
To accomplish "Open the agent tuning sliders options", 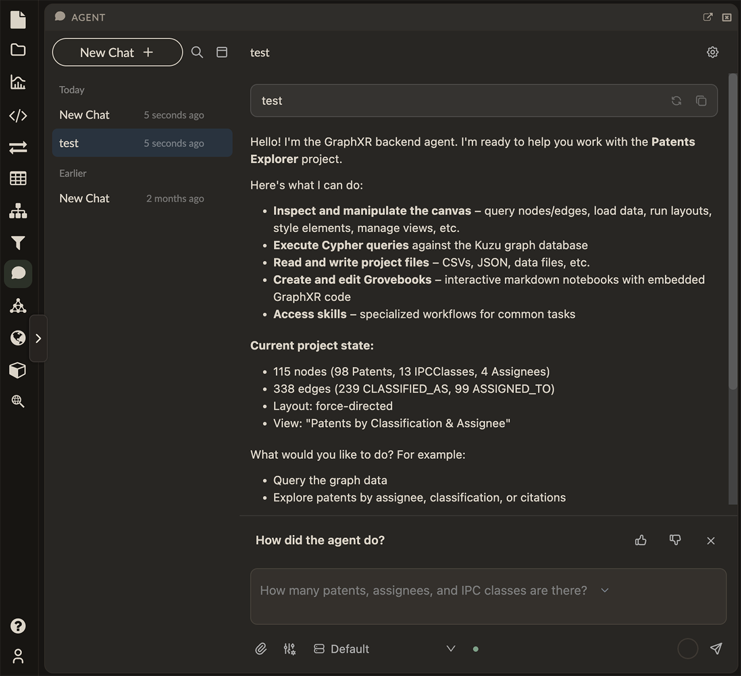I will [x=290, y=649].
